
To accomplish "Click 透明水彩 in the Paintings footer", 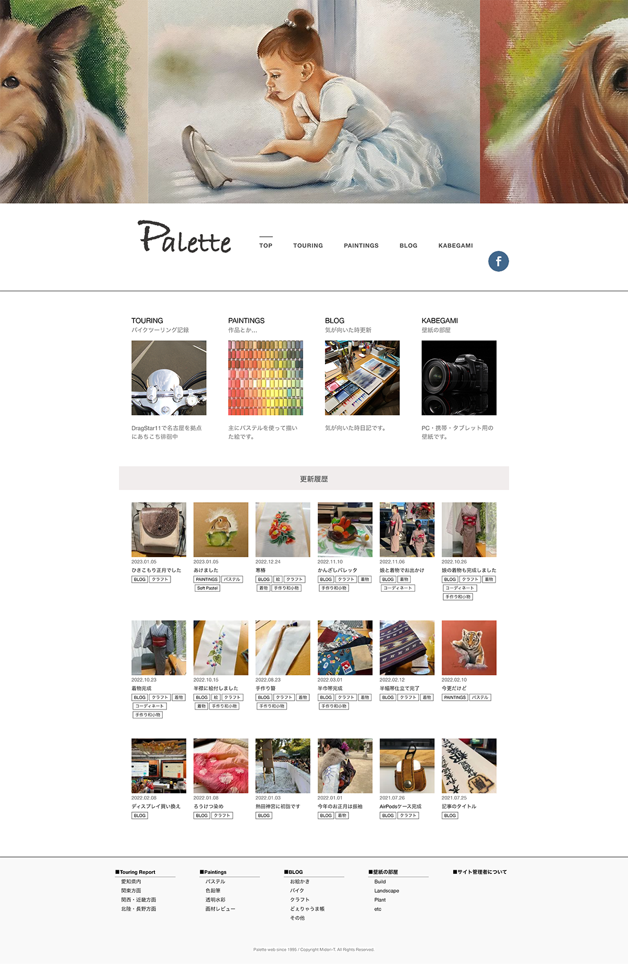I will point(215,900).
